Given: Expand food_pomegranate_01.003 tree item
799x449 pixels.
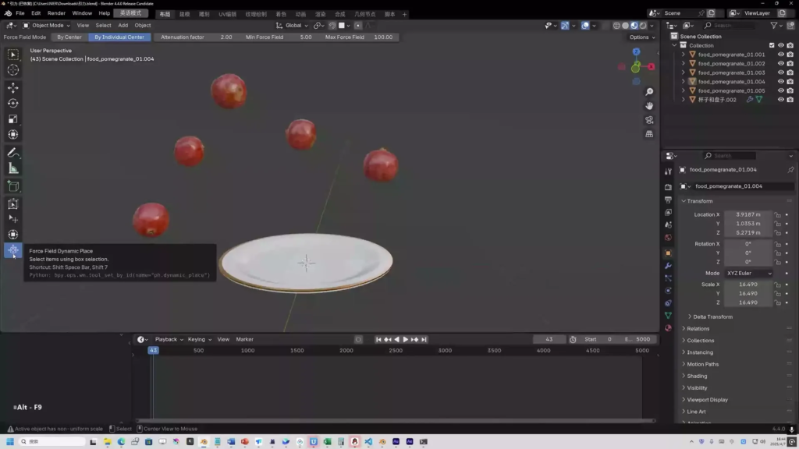Looking at the screenshot, I should click(x=684, y=72).
